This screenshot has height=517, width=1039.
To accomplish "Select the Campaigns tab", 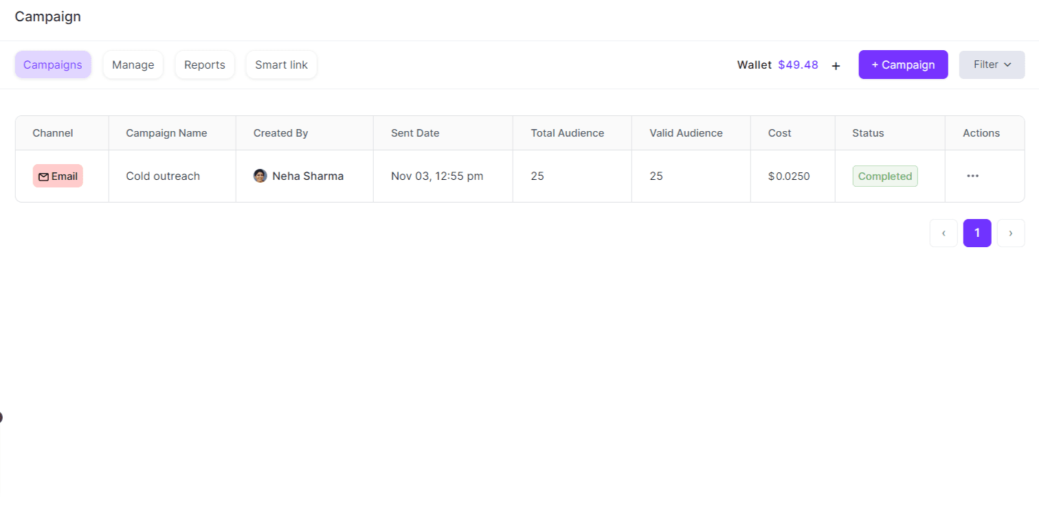I will click(x=53, y=65).
